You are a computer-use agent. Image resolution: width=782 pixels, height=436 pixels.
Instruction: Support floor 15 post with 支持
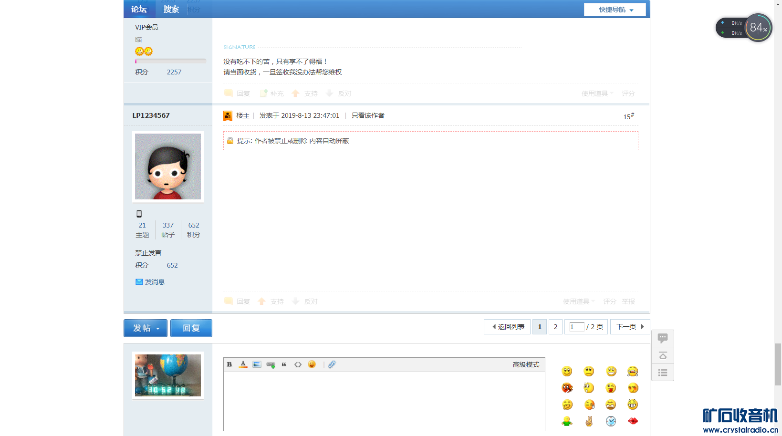271,301
